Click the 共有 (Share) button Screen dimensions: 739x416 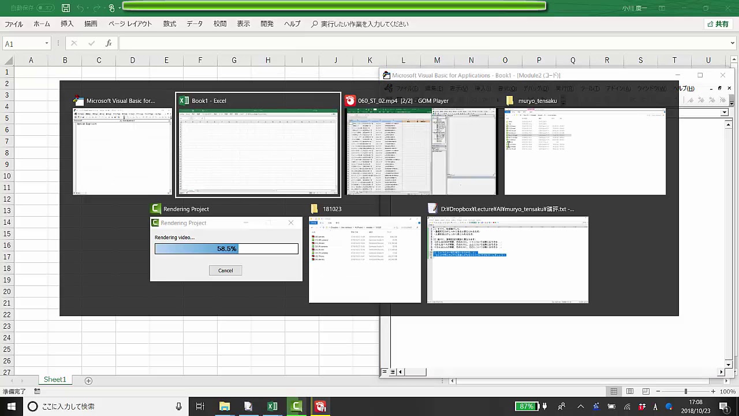pos(718,24)
